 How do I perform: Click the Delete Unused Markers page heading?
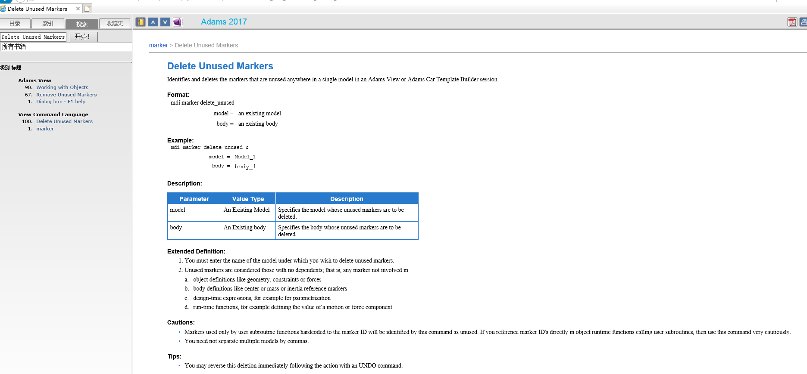(220, 66)
